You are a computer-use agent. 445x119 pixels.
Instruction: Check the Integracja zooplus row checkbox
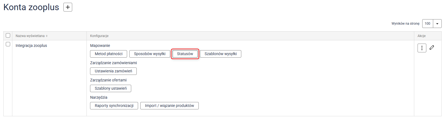pyautogui.click(x=8, y=44)
